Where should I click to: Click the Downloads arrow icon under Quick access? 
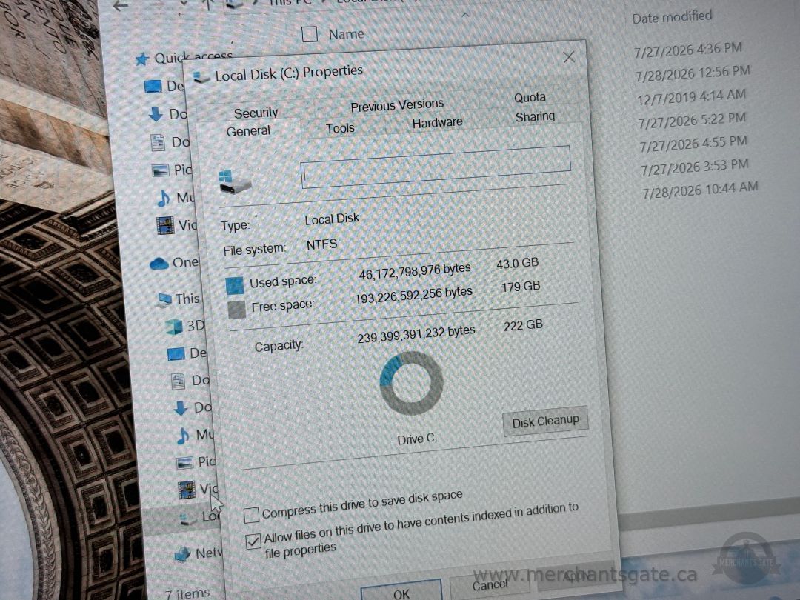click(x=156, y=114)
